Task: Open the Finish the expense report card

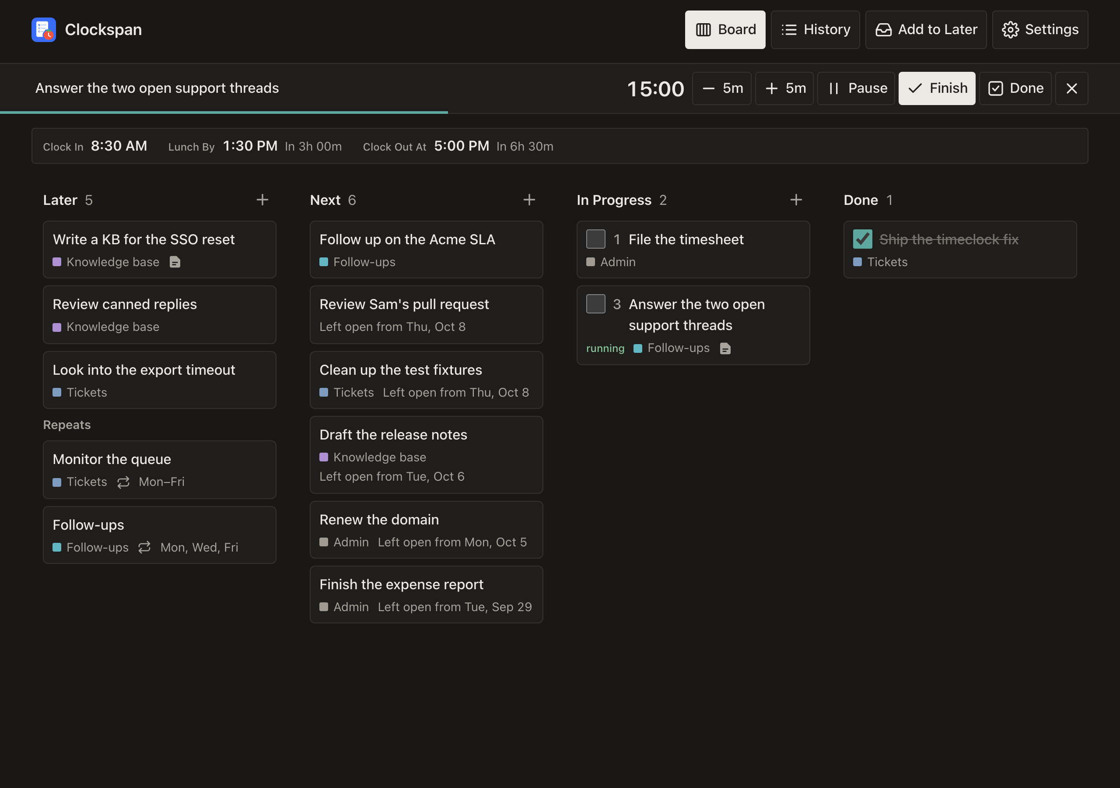Action: [x=426, y=594]
